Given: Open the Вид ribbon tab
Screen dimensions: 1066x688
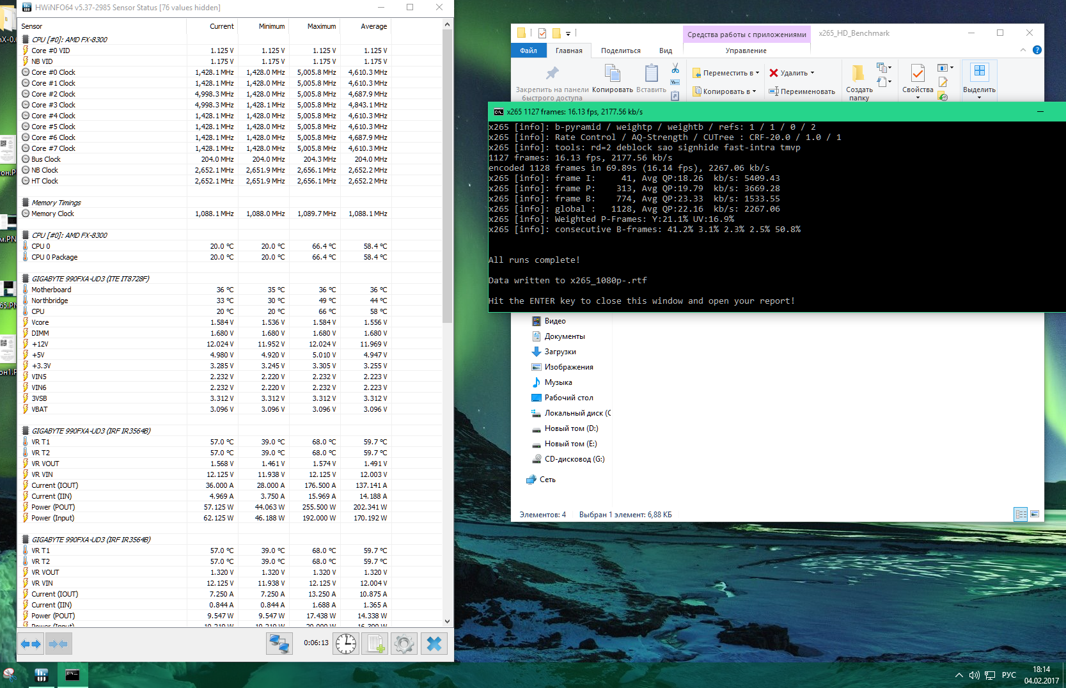Looking at the screenshot, I should click(666, 51).
